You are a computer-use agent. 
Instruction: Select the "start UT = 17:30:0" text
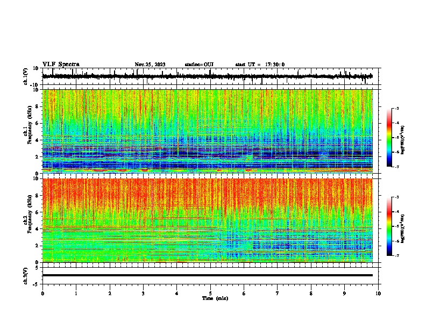point(260,65)
